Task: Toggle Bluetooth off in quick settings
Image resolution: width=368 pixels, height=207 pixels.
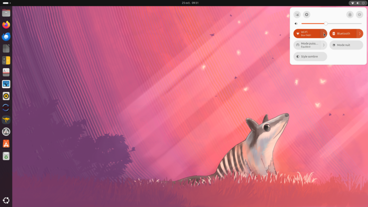Action: (x=343, y=34)
